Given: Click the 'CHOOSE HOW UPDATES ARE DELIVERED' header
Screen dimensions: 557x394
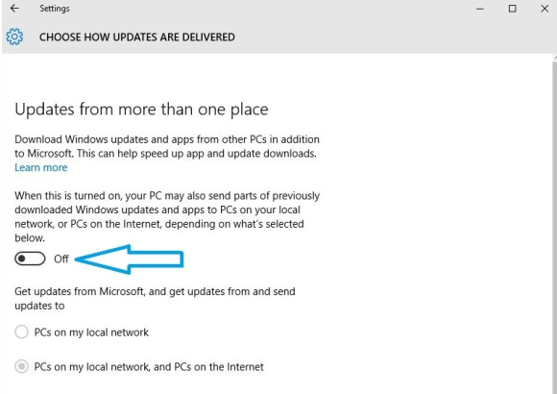Looking at the screenshot, I should pyautogui.click(x=137, y=37).
